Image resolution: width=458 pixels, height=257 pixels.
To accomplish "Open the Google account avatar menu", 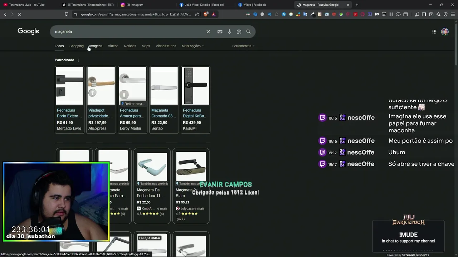I will pos(445,31).
